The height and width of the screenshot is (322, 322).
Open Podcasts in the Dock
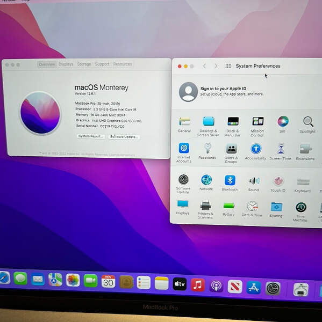click(x=216, y=286)
